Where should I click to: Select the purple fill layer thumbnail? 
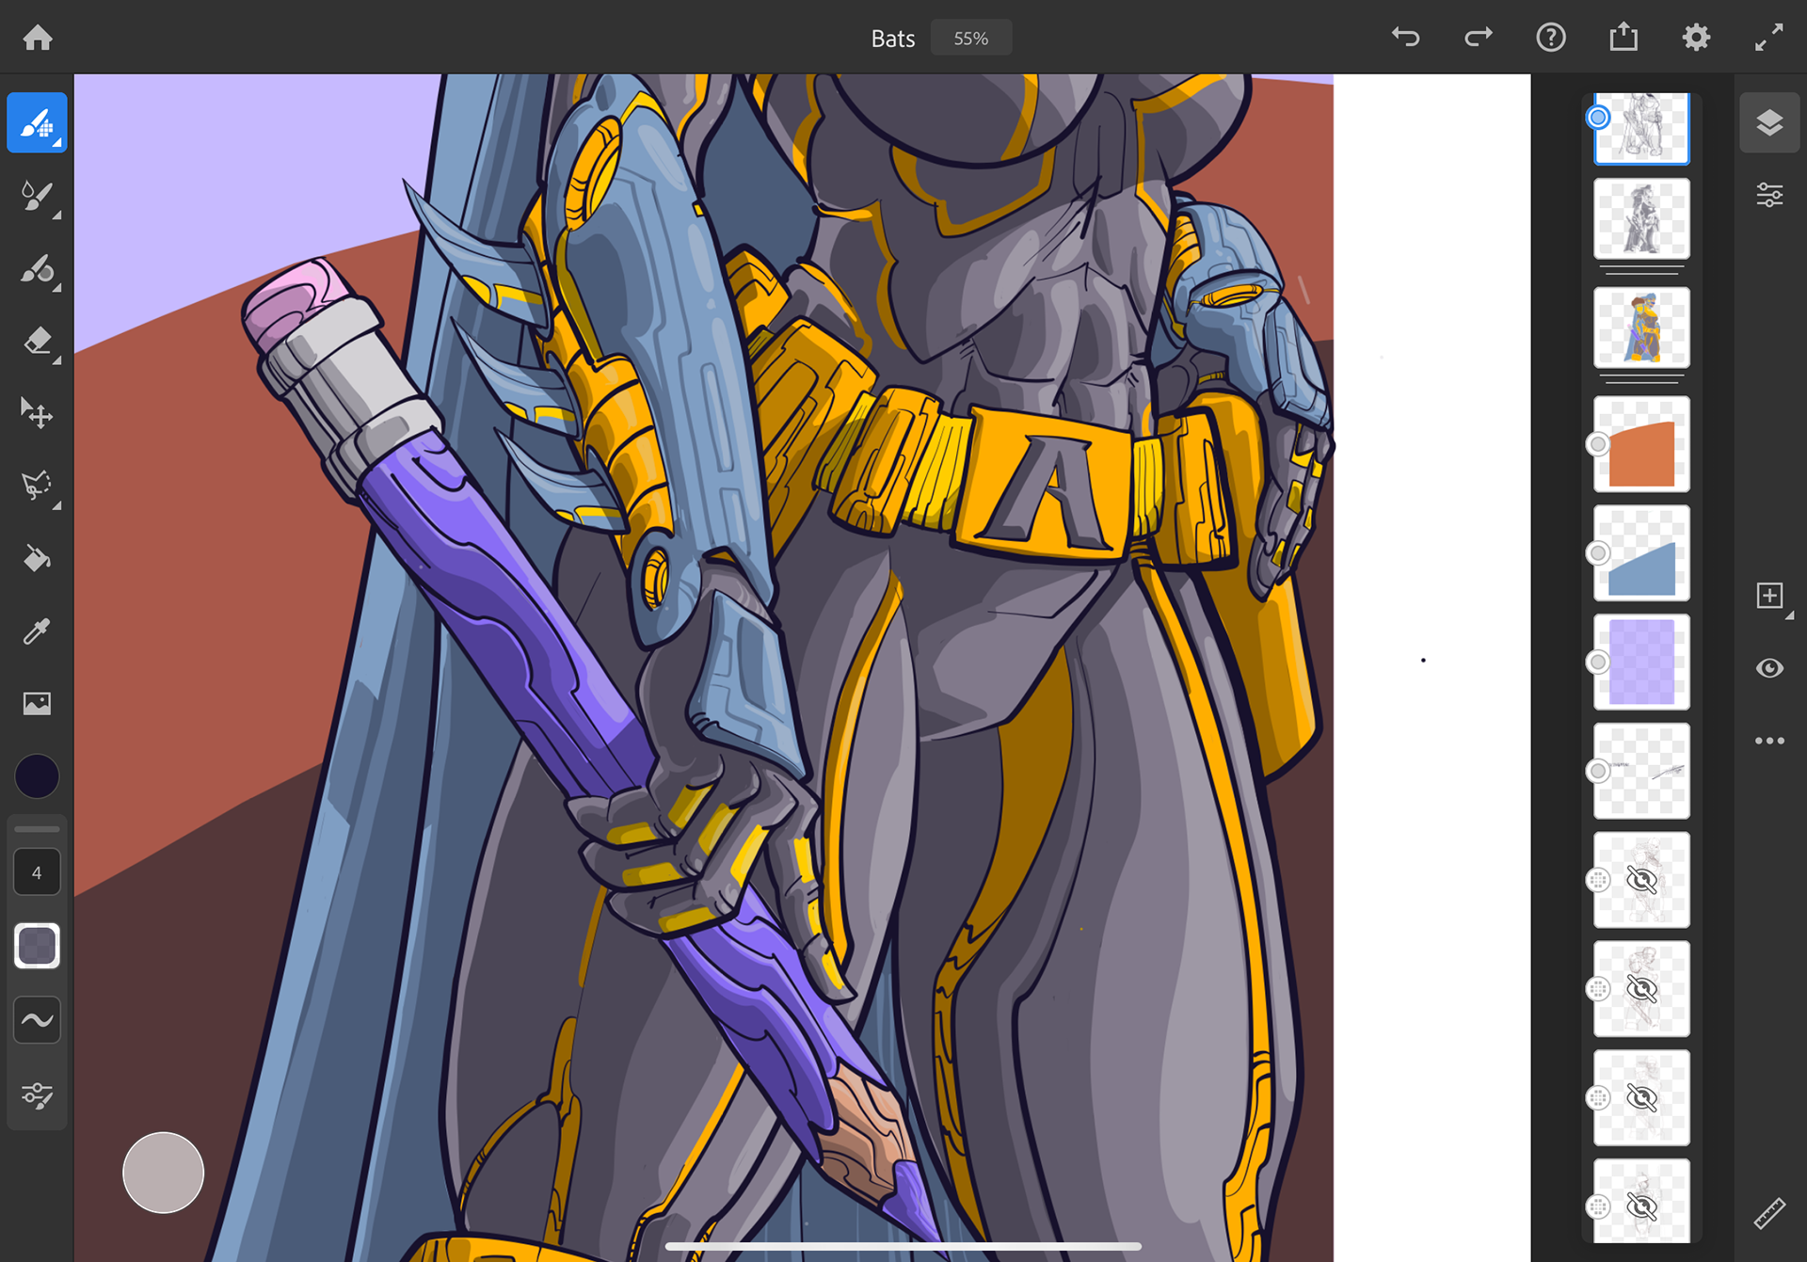pyautogui.click(x=1641, y=663)
